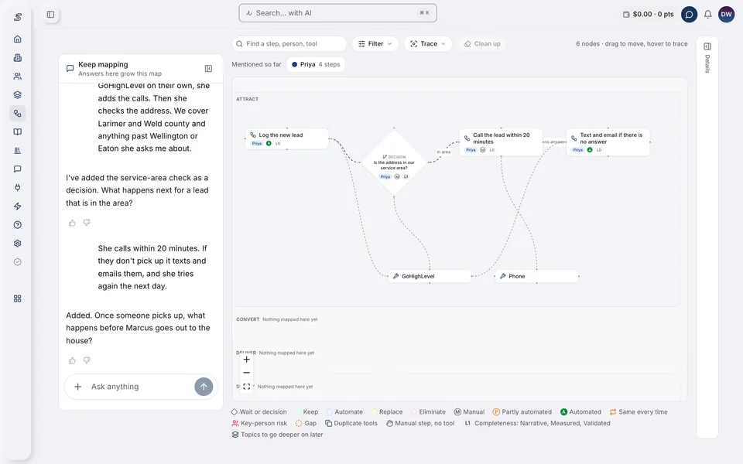Click the Partly automated legend item
This screenshot has width=743, height=464.
tap(522, 412)
